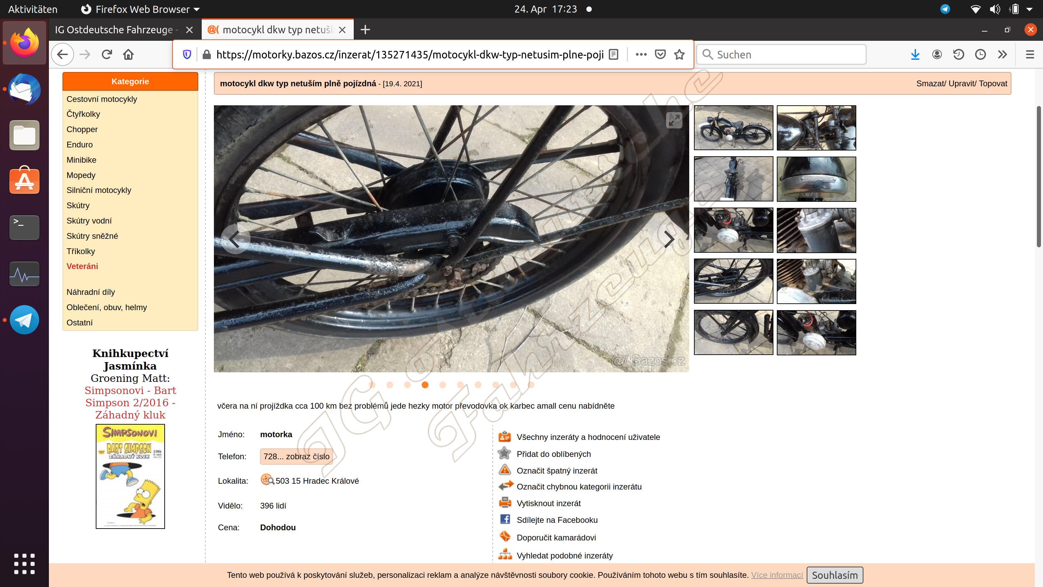Open the downloads arrow panel
This screenshot has height=587, width=1043.
tap(915, 54)
